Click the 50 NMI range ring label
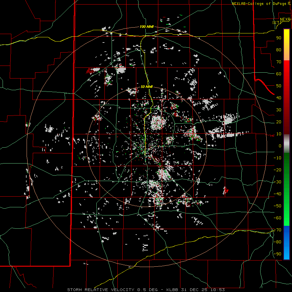This screenshot has height=292, width=292. (x=147, y=87)
